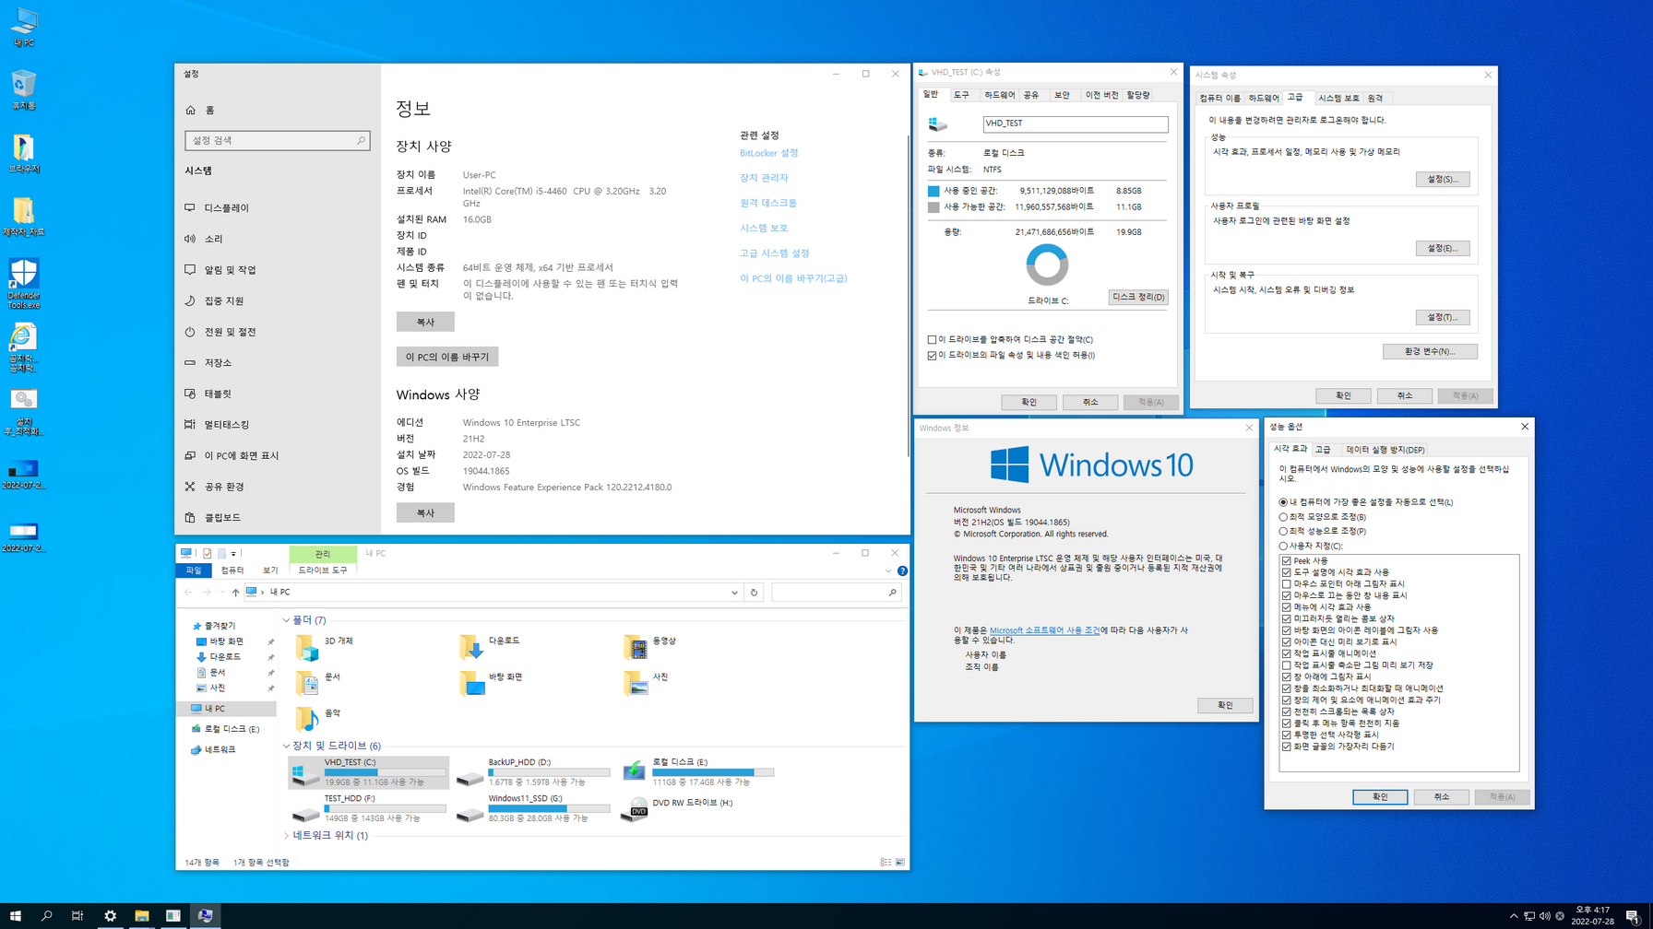1653x929 pixels.
Task: Open quick access toolbar customize dropdown
Action: [x=233, y=554]
